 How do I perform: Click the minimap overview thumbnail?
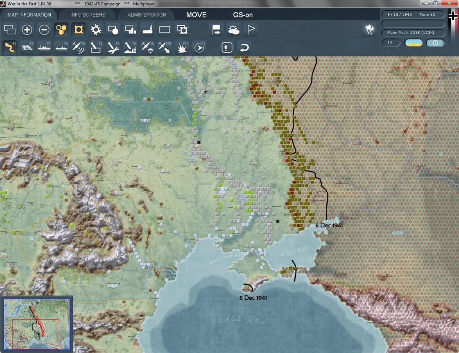37,324
